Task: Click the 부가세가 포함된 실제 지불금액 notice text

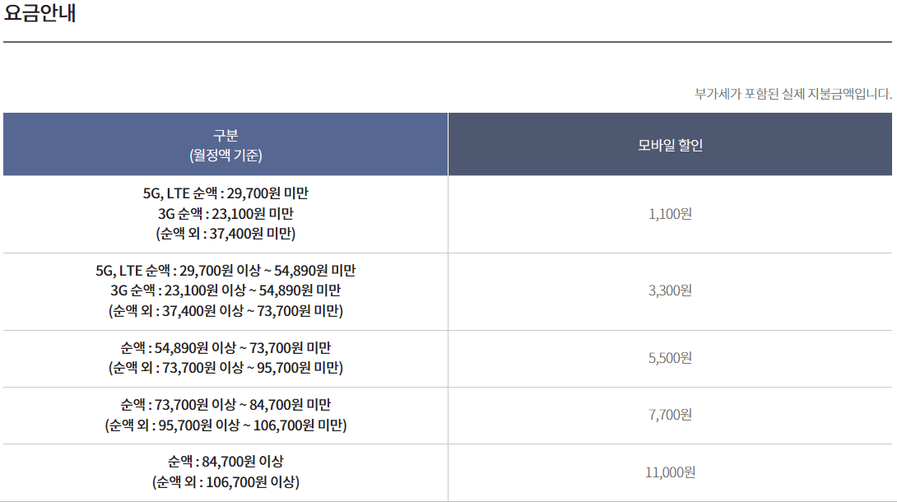Action: [x=792, y=94]
